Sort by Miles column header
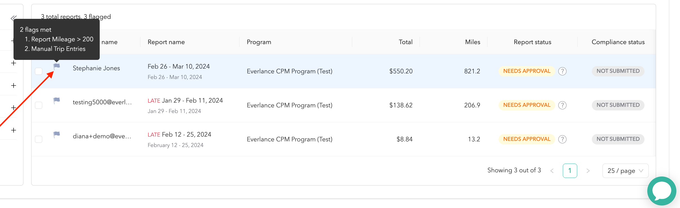680x208 pixels. pos(472,42)
